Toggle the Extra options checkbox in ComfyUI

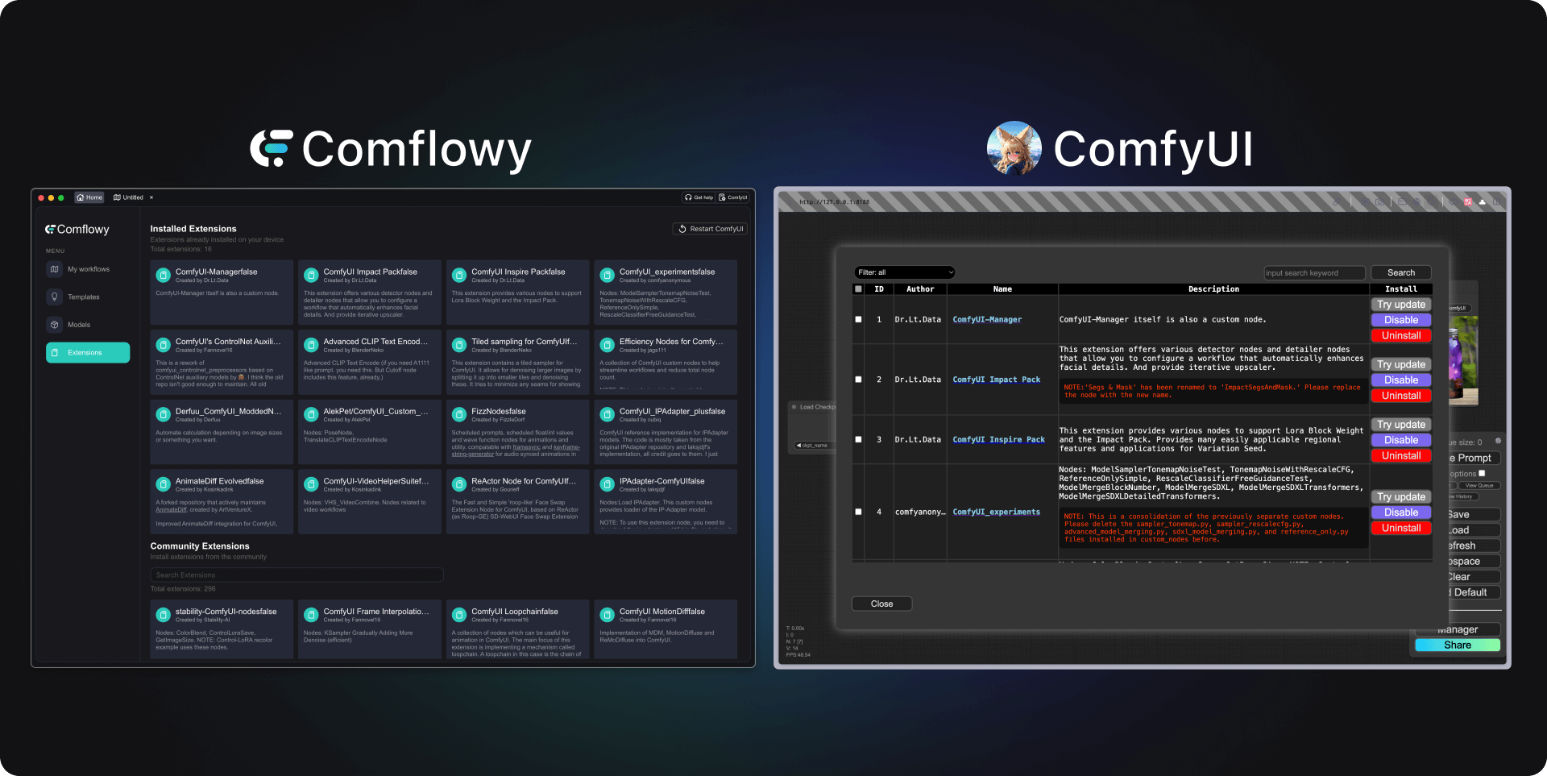(x=1482, y=473)
